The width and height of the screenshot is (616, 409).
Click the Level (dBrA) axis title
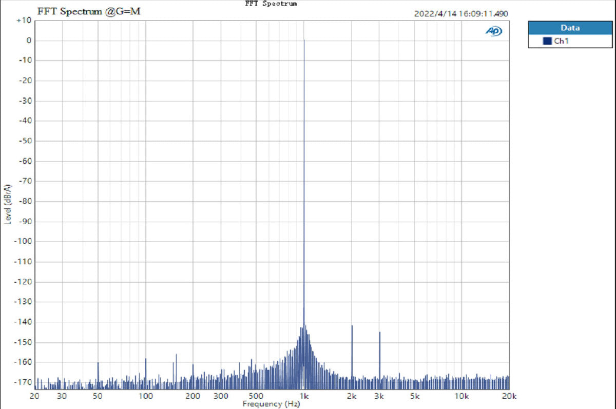[7, 204]
